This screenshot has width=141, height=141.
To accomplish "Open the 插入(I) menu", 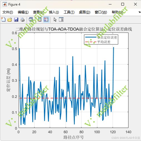I will pyautogui.click(x=54, y=12).
